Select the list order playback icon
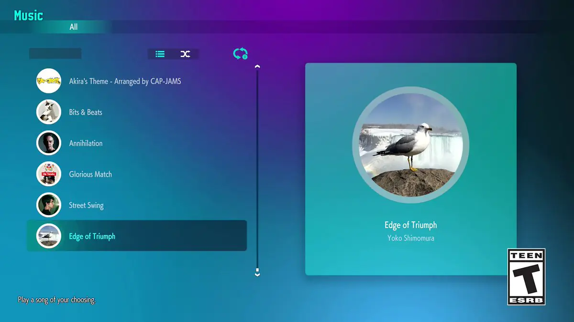 click(160, 54)
